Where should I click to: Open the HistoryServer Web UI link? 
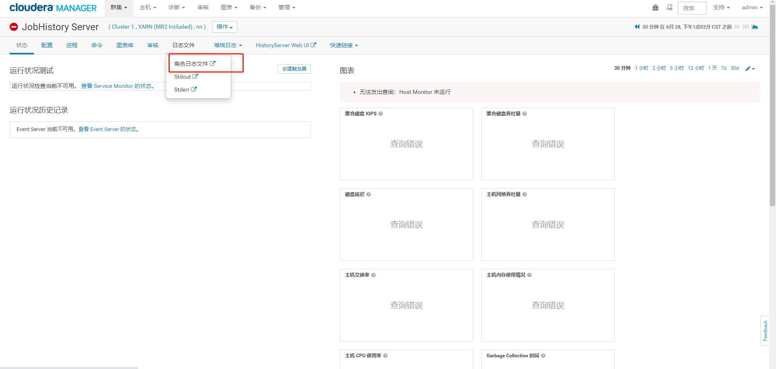(286, 45)
